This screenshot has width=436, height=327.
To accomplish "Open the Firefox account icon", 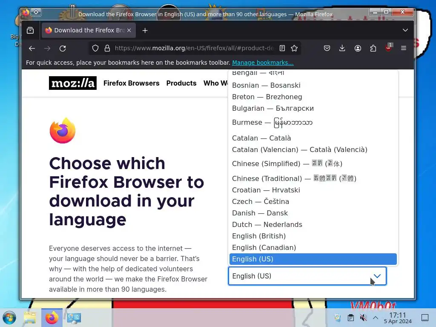I will click(x=358, y=49).
